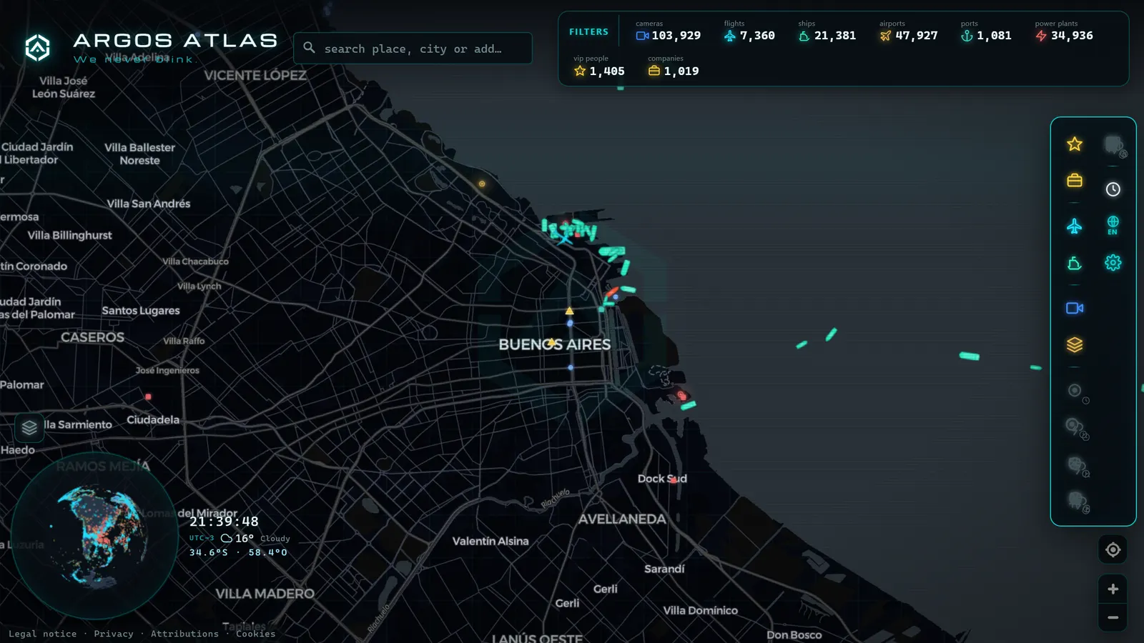The height and width of the screenshot is (643, 1144).
Task: Select the ship icon in sidebar
Action: [1074, 264]
